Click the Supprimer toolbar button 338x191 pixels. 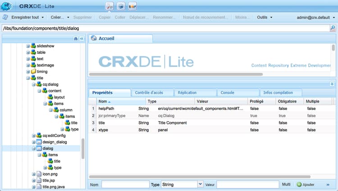pos(82,17)
